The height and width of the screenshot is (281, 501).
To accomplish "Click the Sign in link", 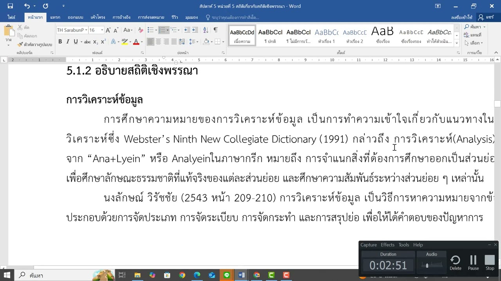I will [461, 17].
